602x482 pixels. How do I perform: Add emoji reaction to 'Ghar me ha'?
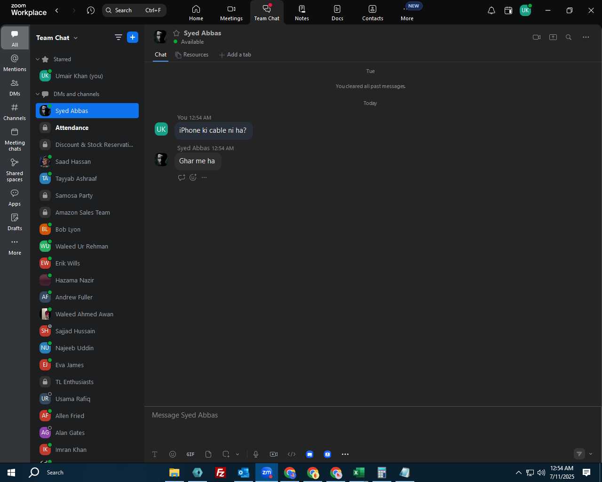point(193,177)
